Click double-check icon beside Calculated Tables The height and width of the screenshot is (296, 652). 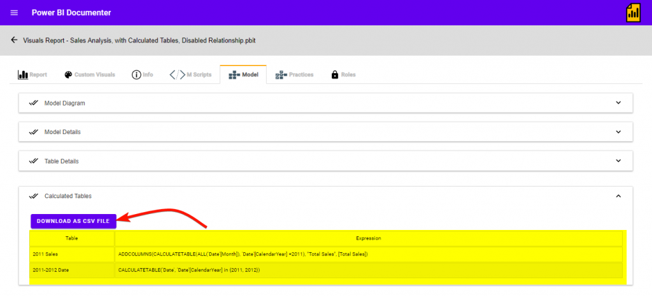[x=34, y=196]
